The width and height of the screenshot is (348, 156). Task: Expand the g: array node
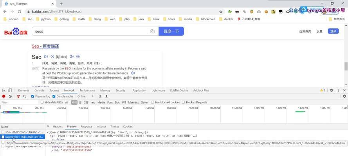50,136
